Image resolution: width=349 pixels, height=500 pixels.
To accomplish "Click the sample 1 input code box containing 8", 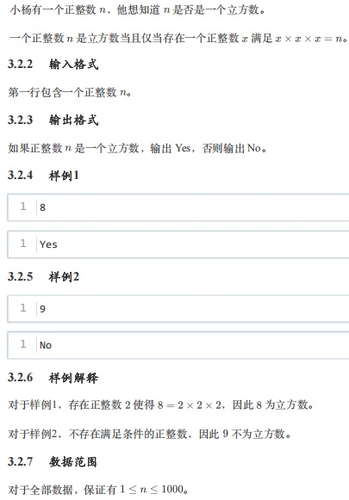I will coord(178,207).
